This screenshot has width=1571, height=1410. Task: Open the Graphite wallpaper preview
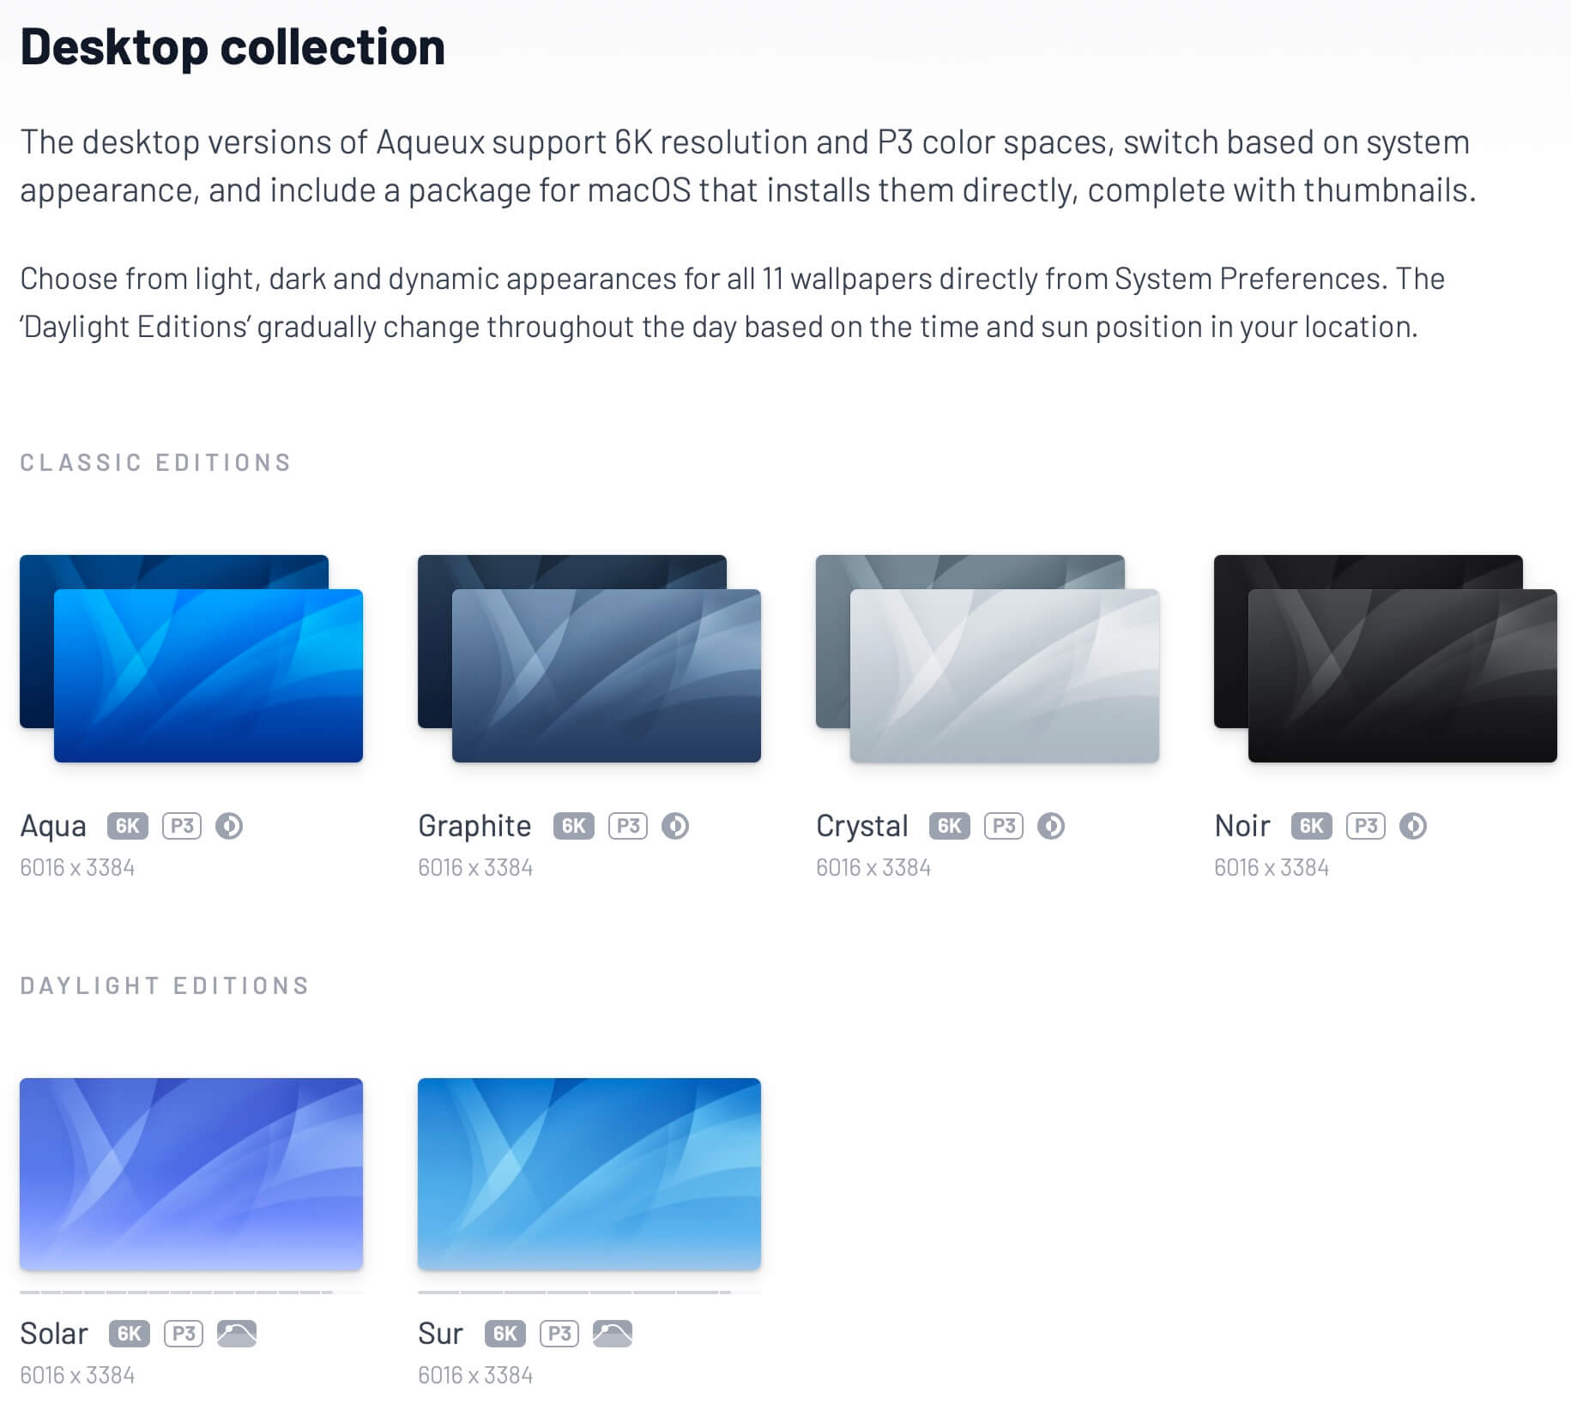point(607,676)
